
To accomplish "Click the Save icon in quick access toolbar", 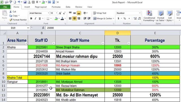I will pyautogui.click(x=25, y=2).
